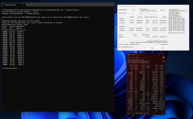Click the Capacity 96GB value in ZenTimings
This screenshot has height=119, width=193.
click(x=148, y=66)
